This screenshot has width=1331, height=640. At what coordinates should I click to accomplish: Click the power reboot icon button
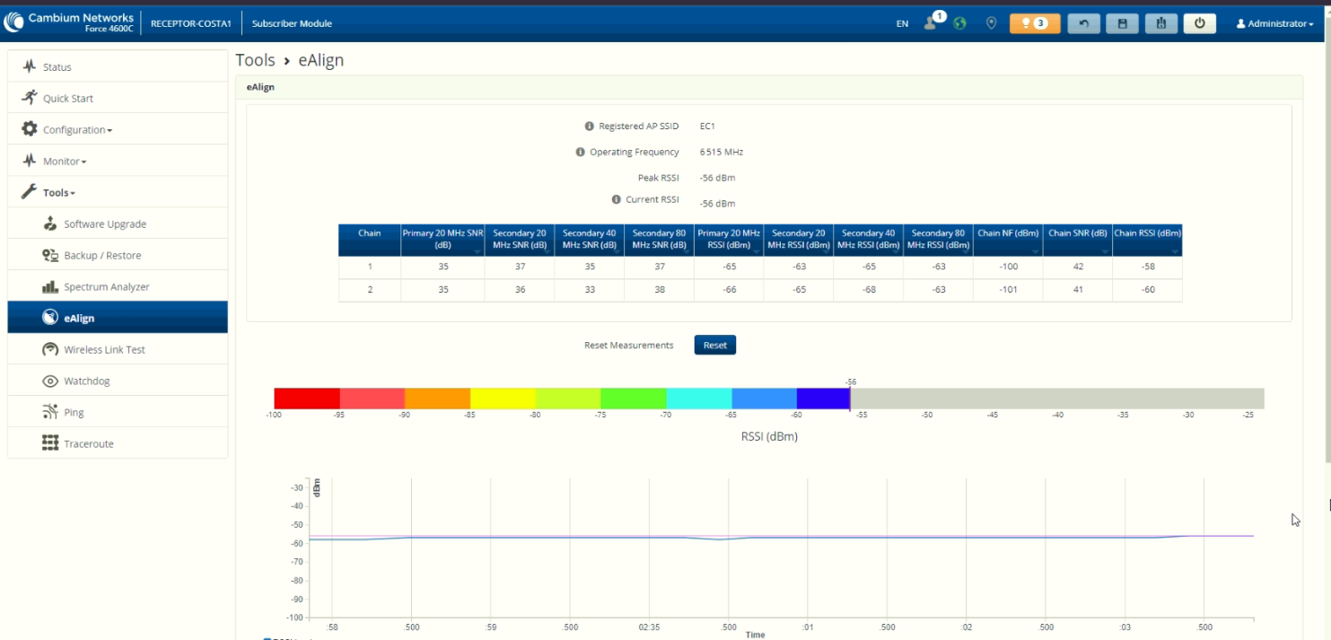[x=1199, y=23]
